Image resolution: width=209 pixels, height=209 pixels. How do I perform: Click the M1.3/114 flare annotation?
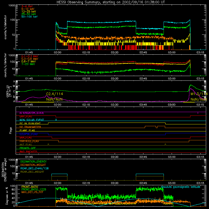coord(199,94)
